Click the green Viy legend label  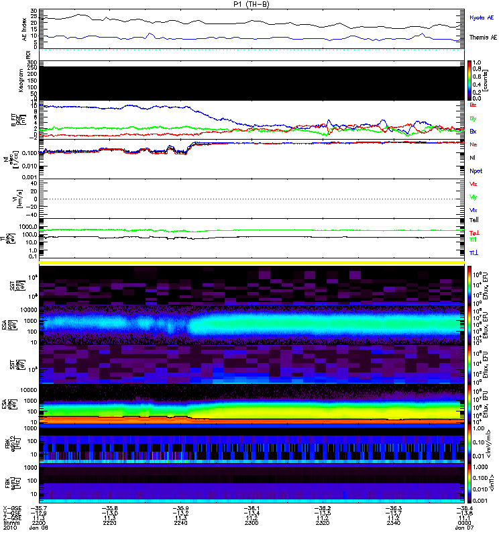coord(473,197)
